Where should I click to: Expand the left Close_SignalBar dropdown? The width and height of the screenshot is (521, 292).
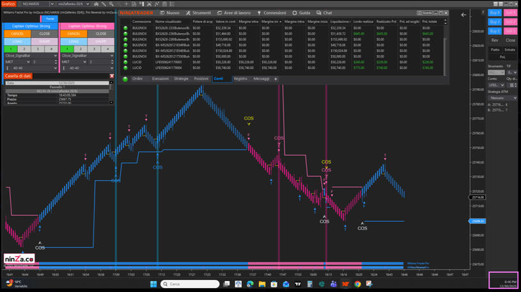[55, 56]
